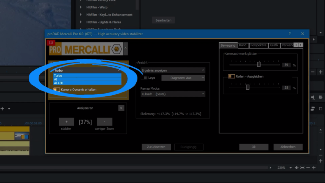The image size is (325, 183).
Task: Open the Ergebnis anzeigen dropdown
Action: 173,71
